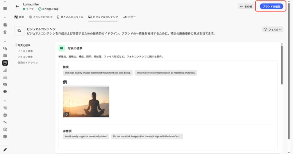This screenshot has width=293, height=154.
Task: Jump to イラスト標準 in side navigation
Action: coord(25,51)
